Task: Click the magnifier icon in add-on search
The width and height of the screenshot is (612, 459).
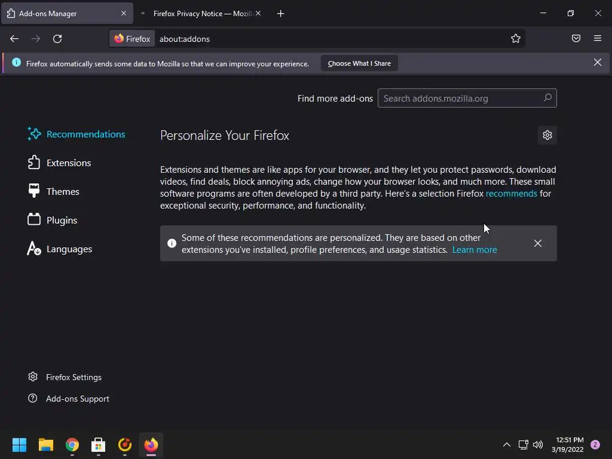Action: 547,97
